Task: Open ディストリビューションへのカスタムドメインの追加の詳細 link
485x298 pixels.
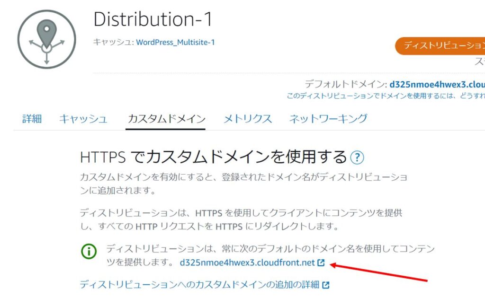Action: click(x=199, y=285)
